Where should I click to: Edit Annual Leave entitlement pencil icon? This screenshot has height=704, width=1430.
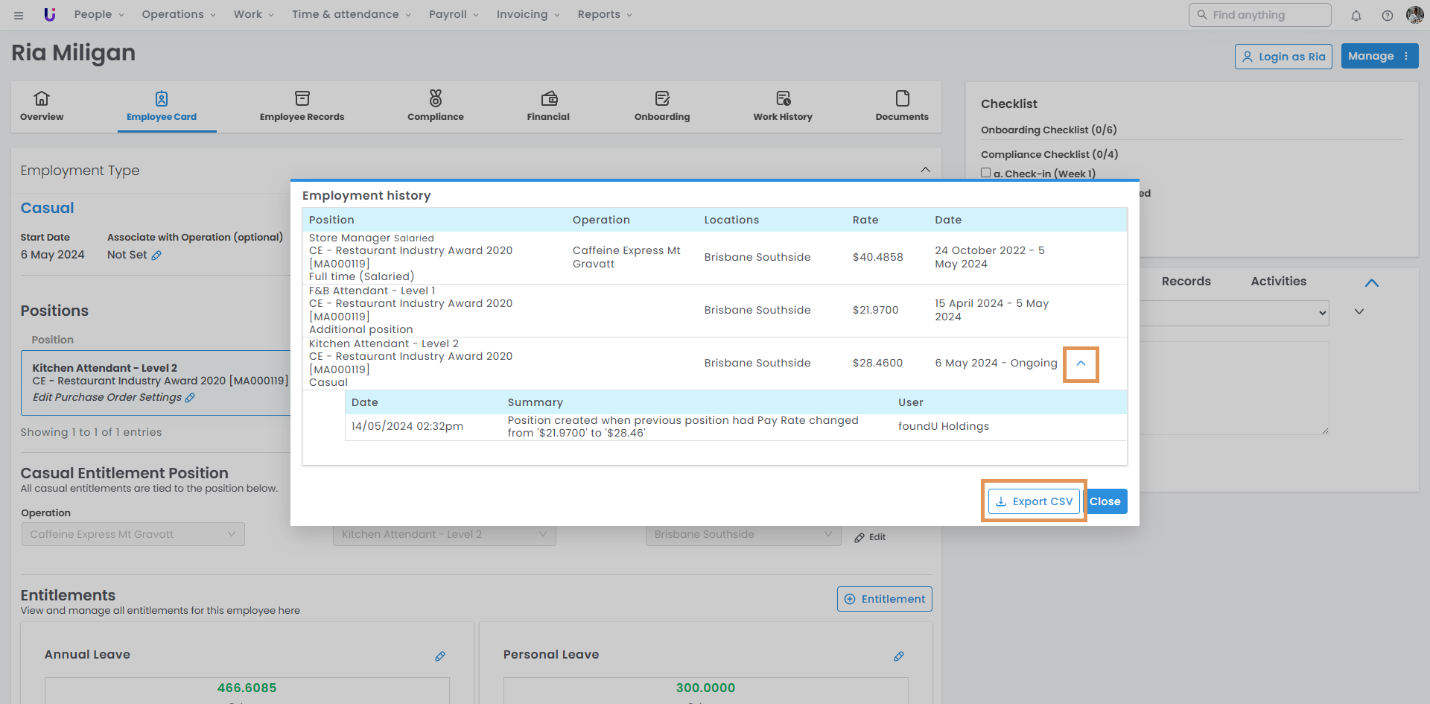pyautogui.click(x=440, y=656)
